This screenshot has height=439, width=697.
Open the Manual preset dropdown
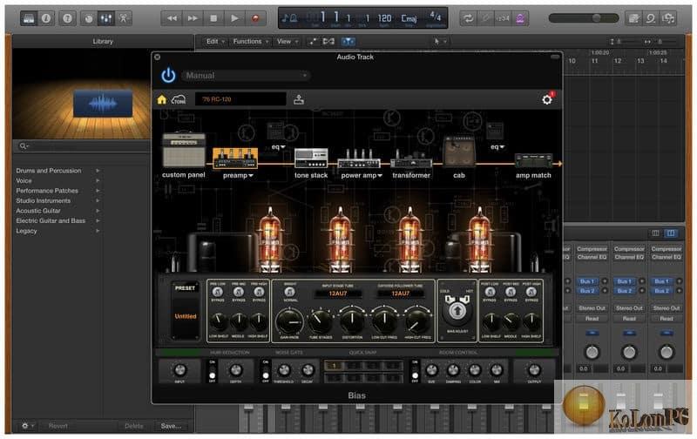[246, 76]
